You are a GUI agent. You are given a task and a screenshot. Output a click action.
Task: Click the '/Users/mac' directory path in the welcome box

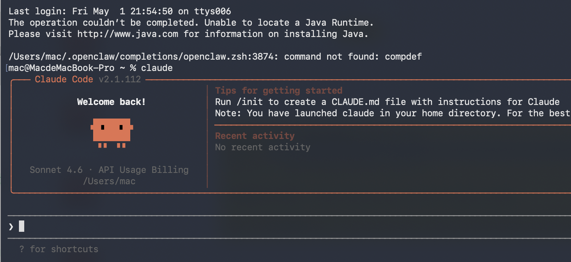109,181
